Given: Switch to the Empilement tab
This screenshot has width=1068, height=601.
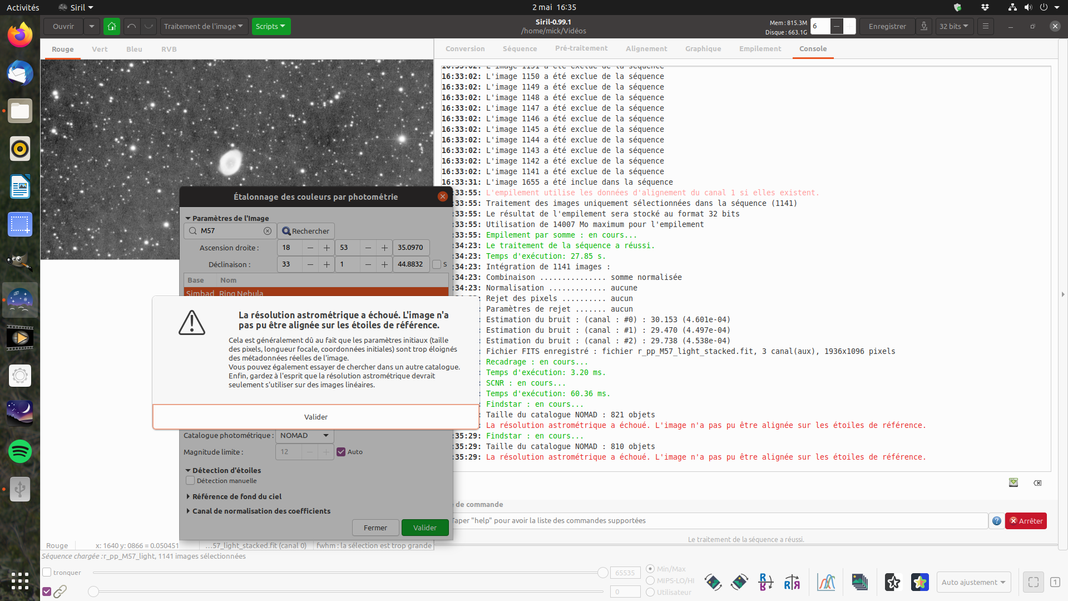Looking at the screenshot, I should tap(760, 49).
